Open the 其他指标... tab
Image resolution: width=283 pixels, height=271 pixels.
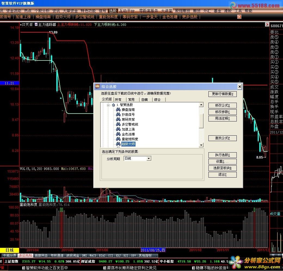pyautogui.click(x=147, y=255)
